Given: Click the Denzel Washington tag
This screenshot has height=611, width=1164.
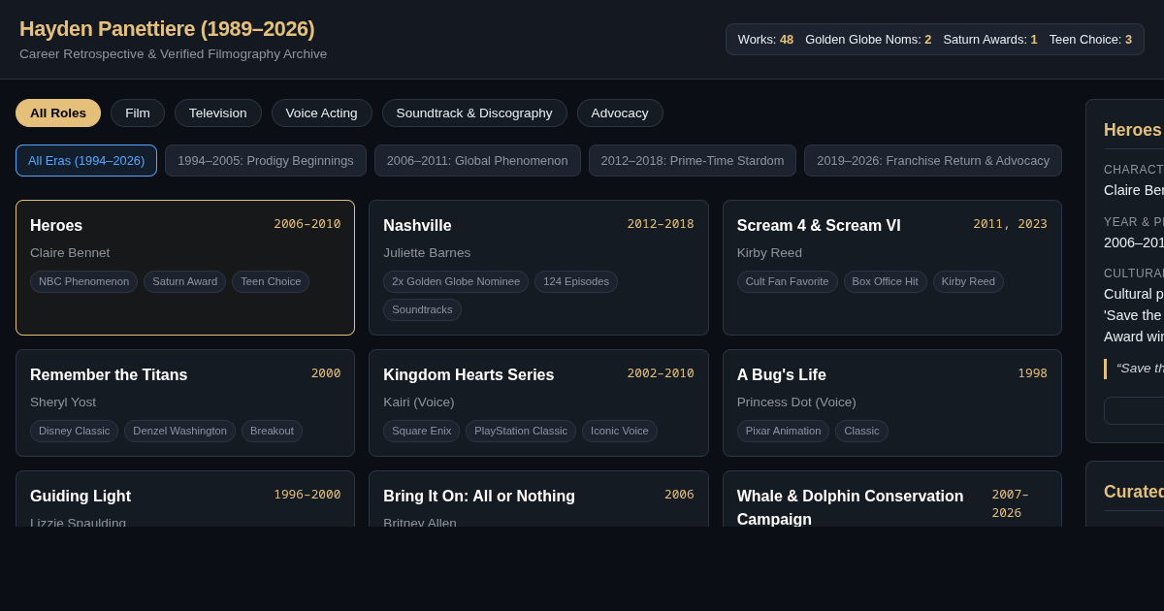Looking at the screenshot, I should [179, 432].
